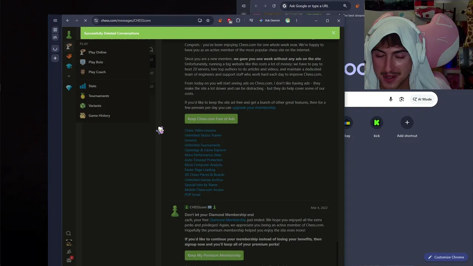Open the Special Icon by Name link

point(201,185)
